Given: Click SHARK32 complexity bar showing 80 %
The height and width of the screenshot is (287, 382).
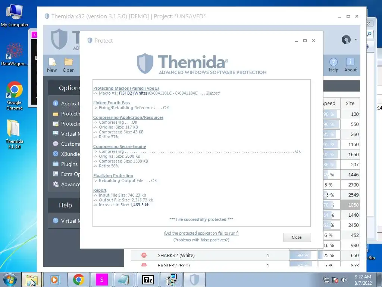Looking at the screenshot, I should (303, 255).
